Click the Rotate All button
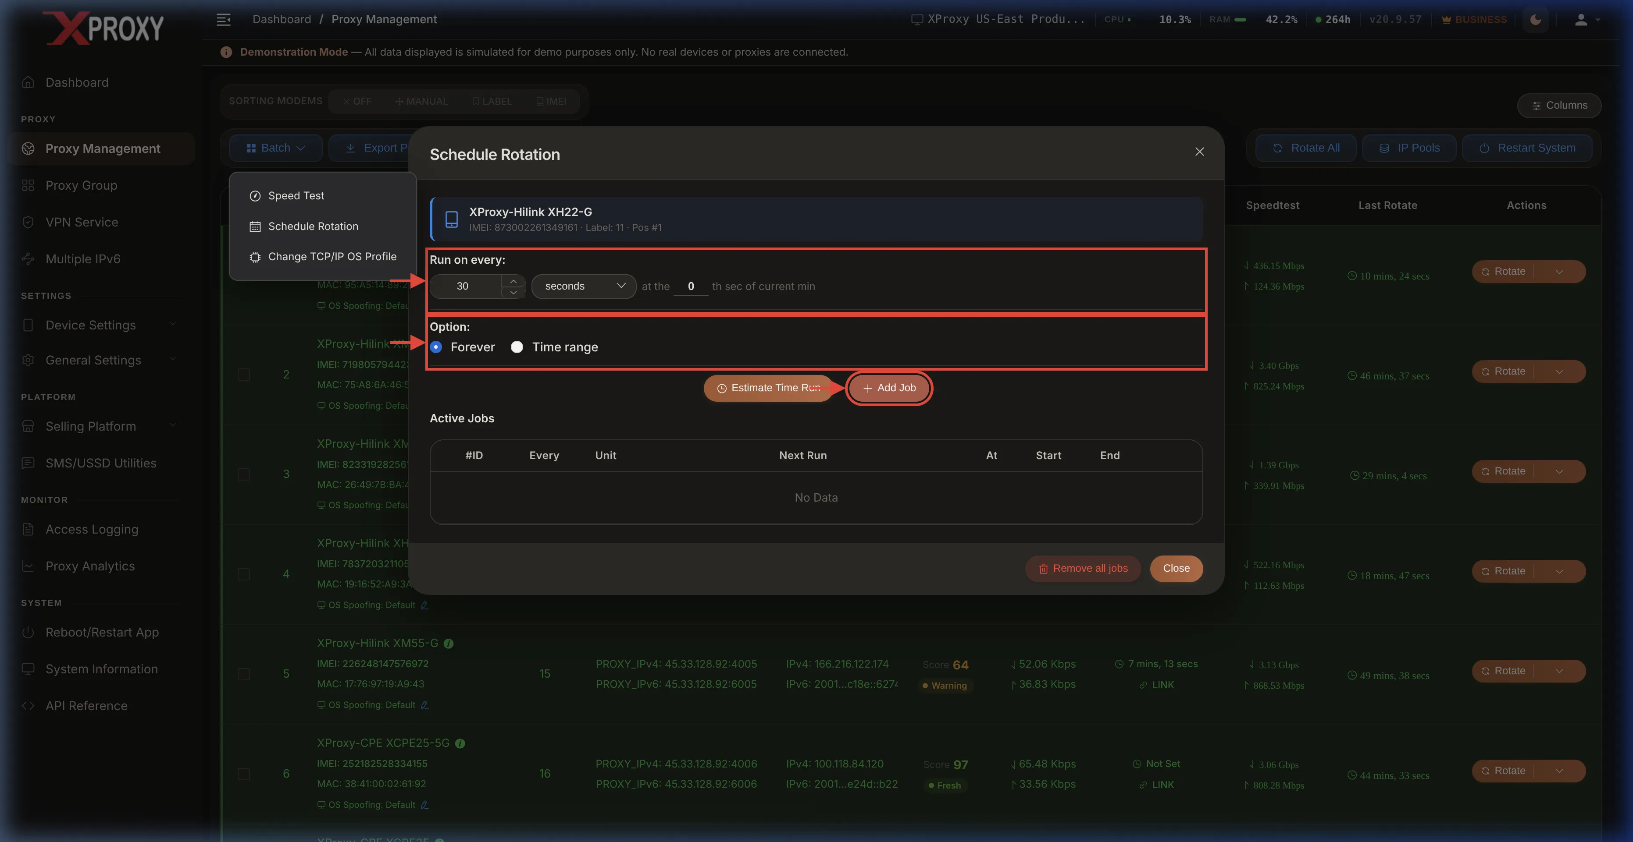Viewport: 1633px width, 842px height. pos(1306,148)
